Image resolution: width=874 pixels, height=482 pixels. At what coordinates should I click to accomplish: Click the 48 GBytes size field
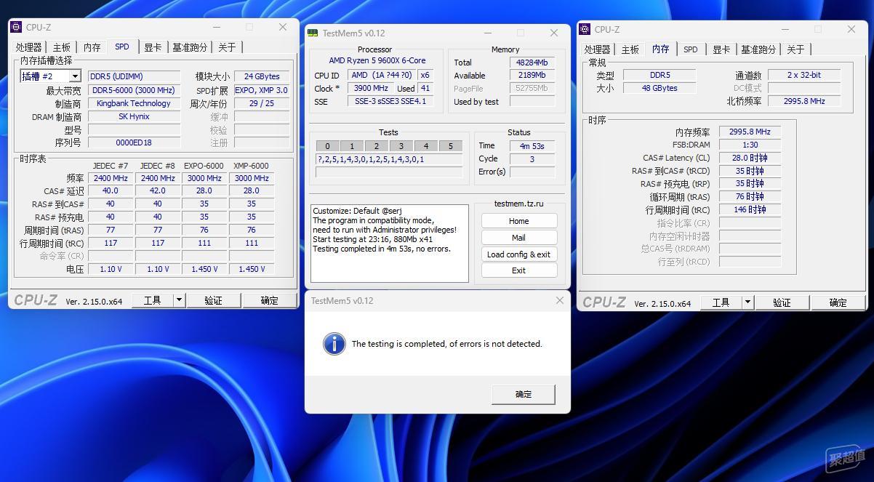[x=659, y=88]
